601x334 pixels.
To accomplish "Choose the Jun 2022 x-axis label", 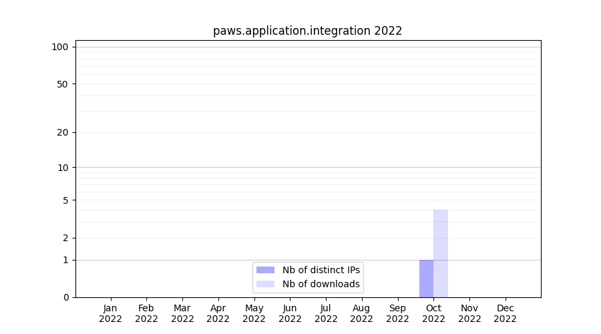I will 290,313.
